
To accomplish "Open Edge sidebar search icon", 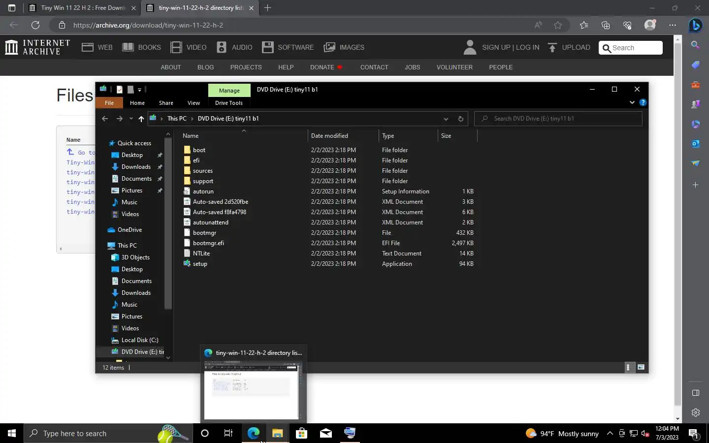I will coord(695,45).
